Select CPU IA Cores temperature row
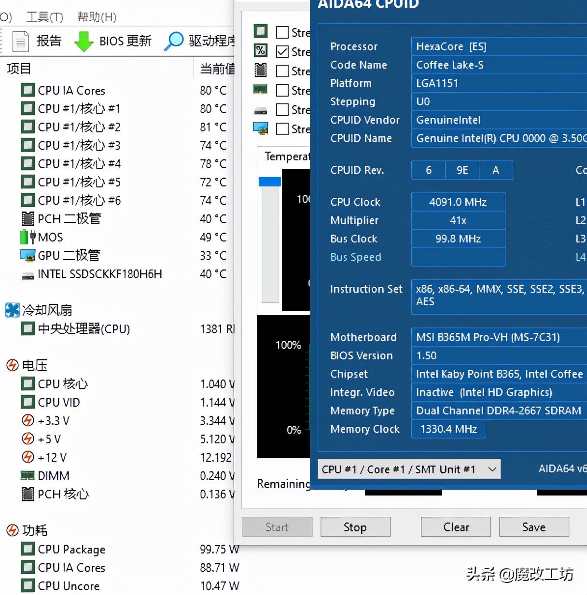The image size is (587, 595). tap(71, 90)
